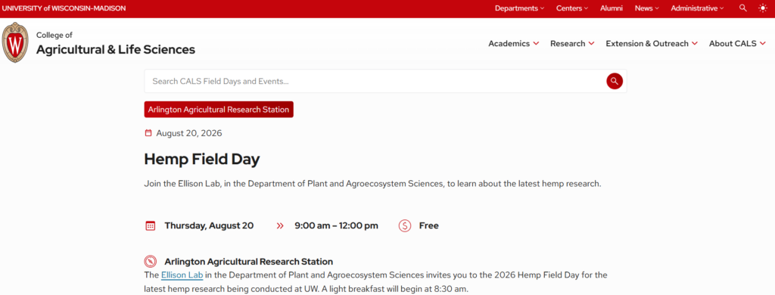Open the Research menu
The height and width of the screenshot is (295, 775).
(572, 43)
